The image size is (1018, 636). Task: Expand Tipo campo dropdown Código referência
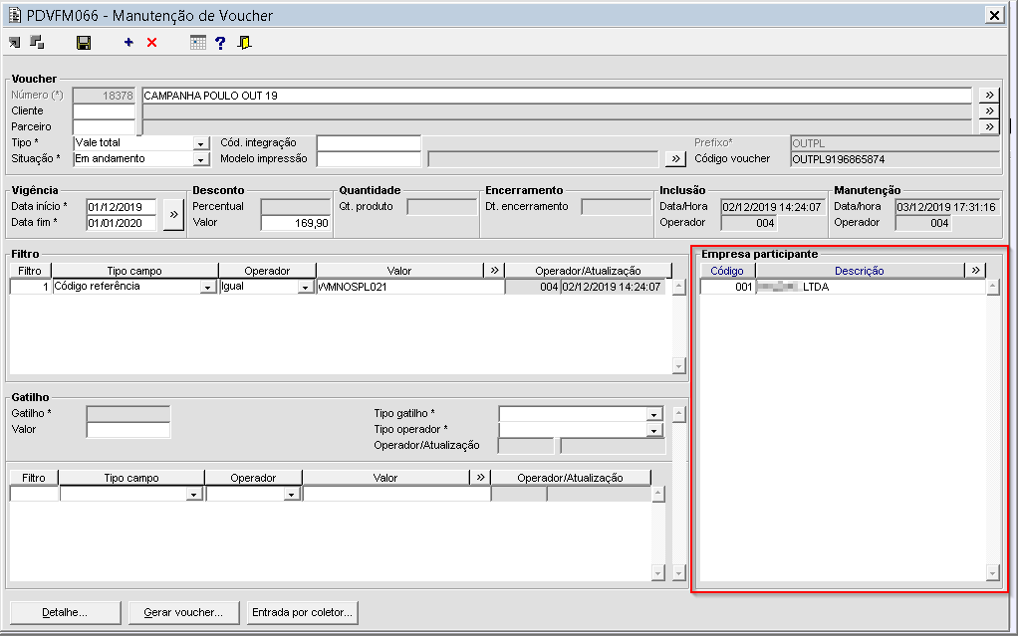[x=208, y=287]
